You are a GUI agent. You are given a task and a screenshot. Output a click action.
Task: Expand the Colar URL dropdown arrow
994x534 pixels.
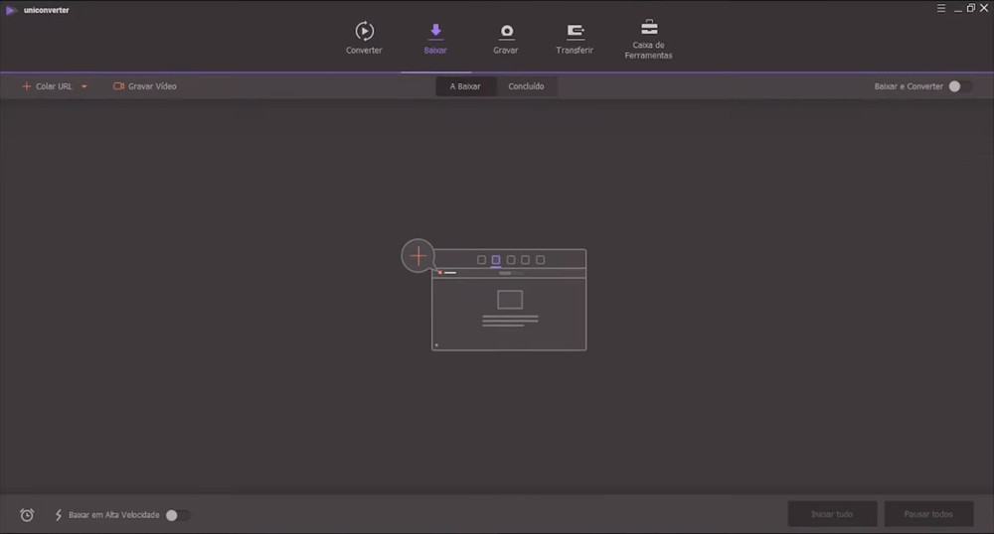(x=84, y=86)
